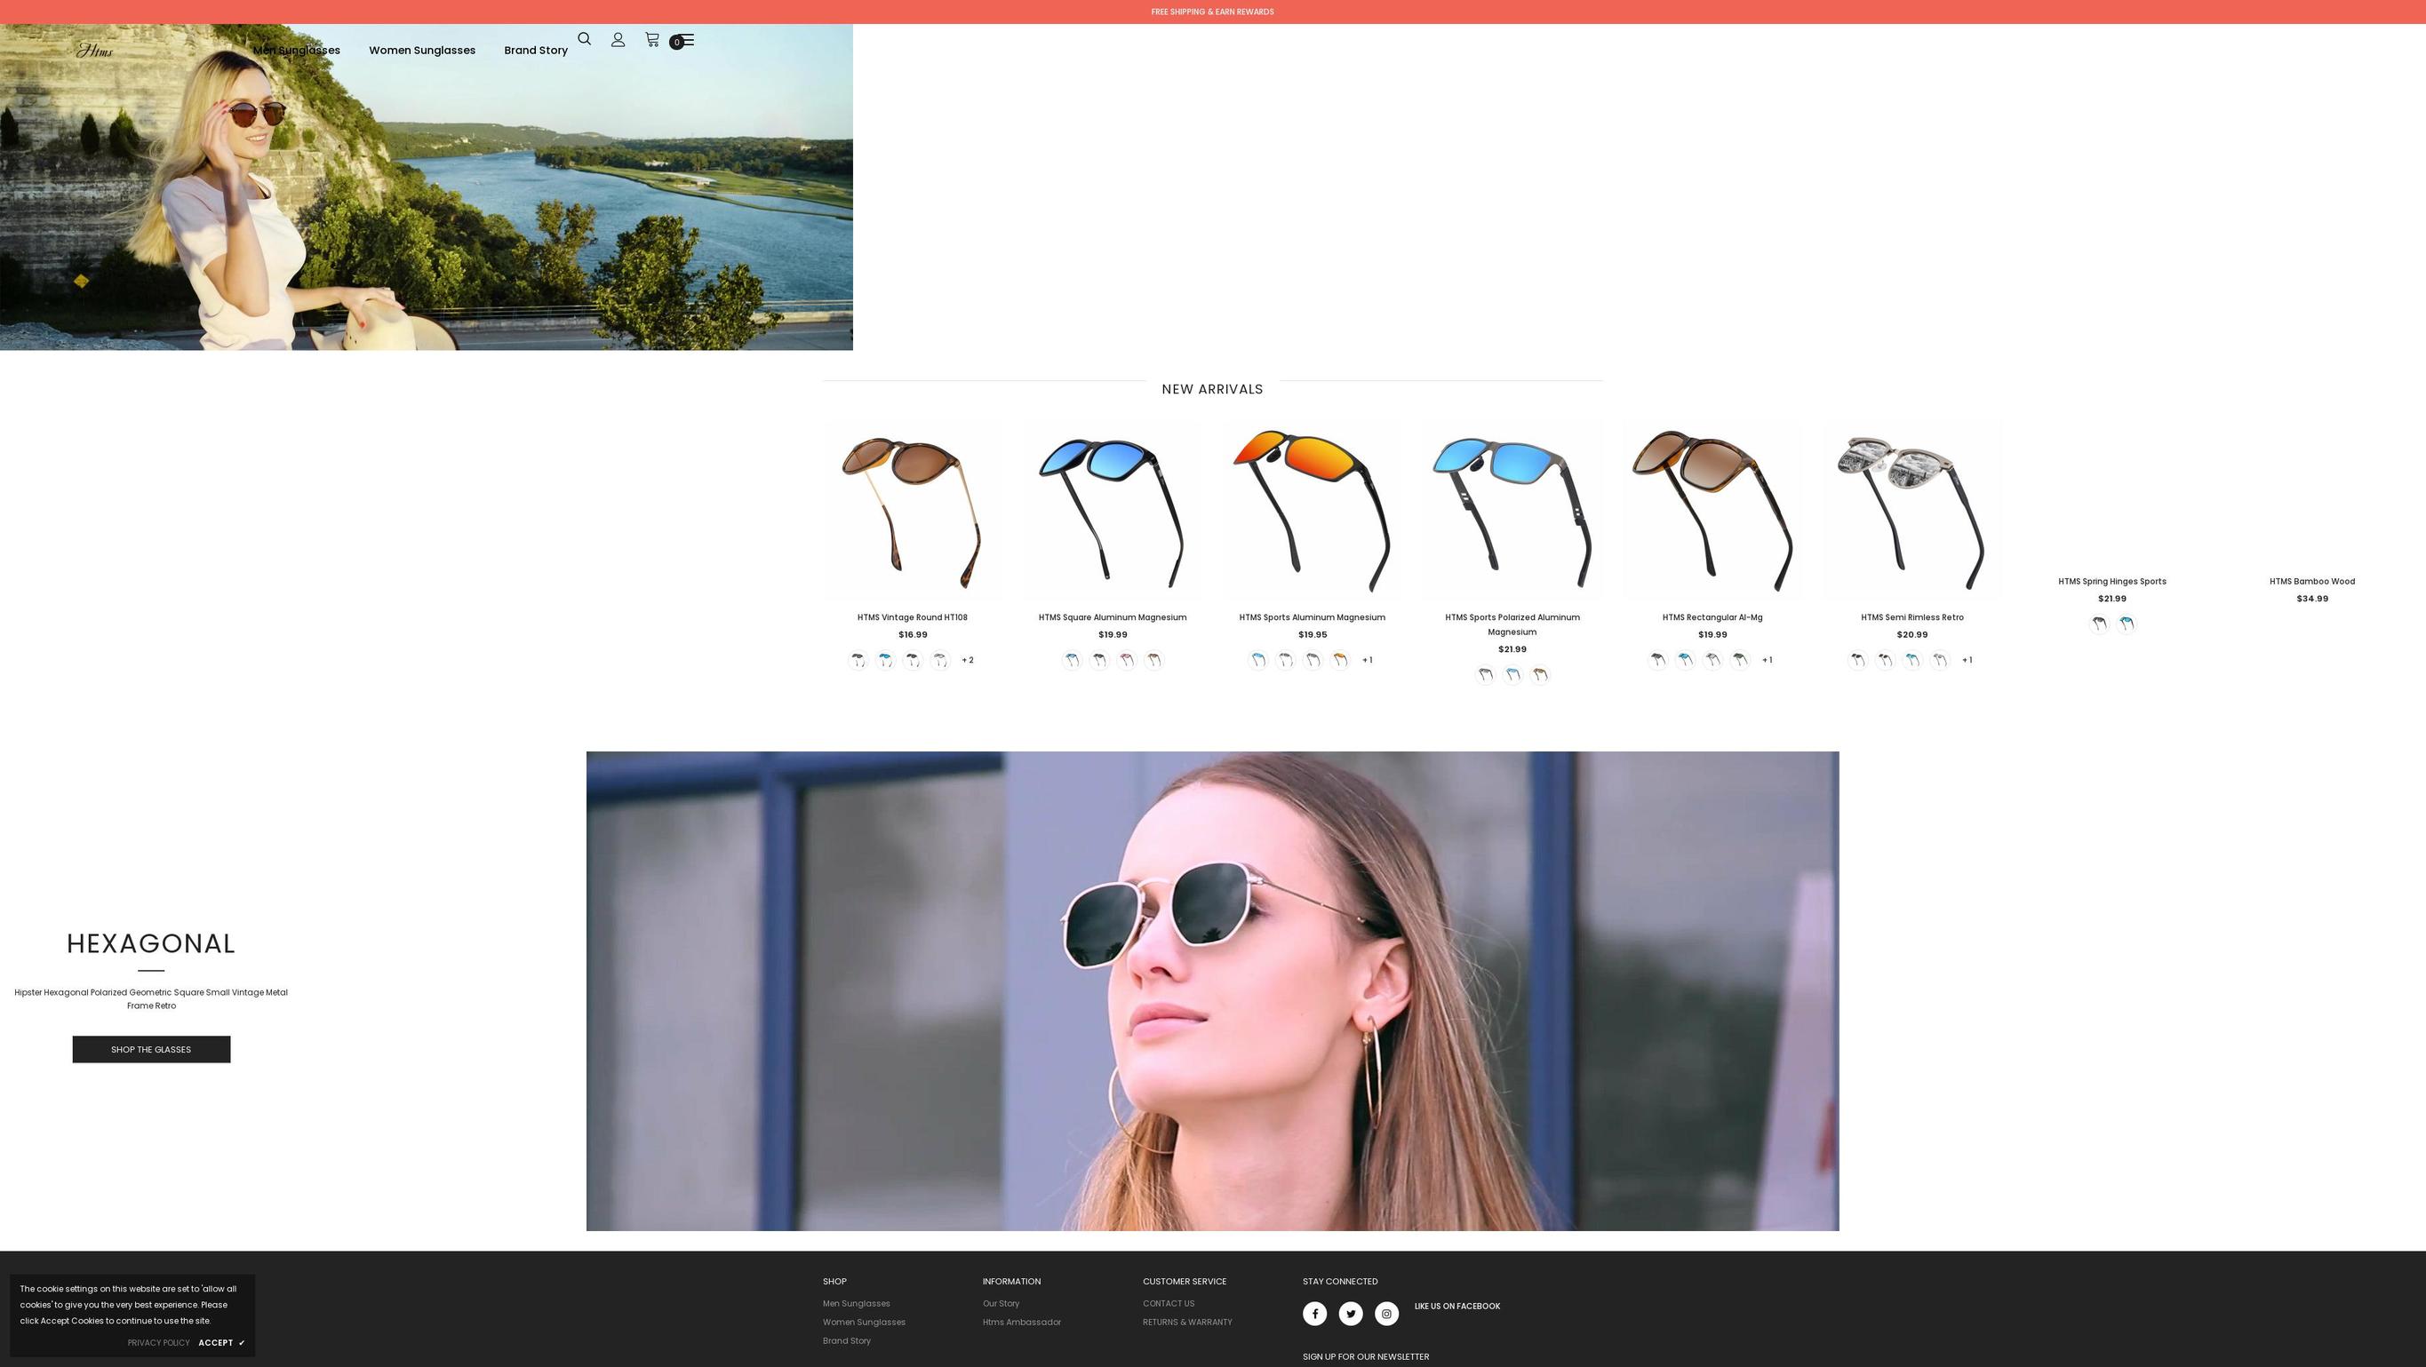
Task: Go to home via Htms logo
Action: [94, 51]
